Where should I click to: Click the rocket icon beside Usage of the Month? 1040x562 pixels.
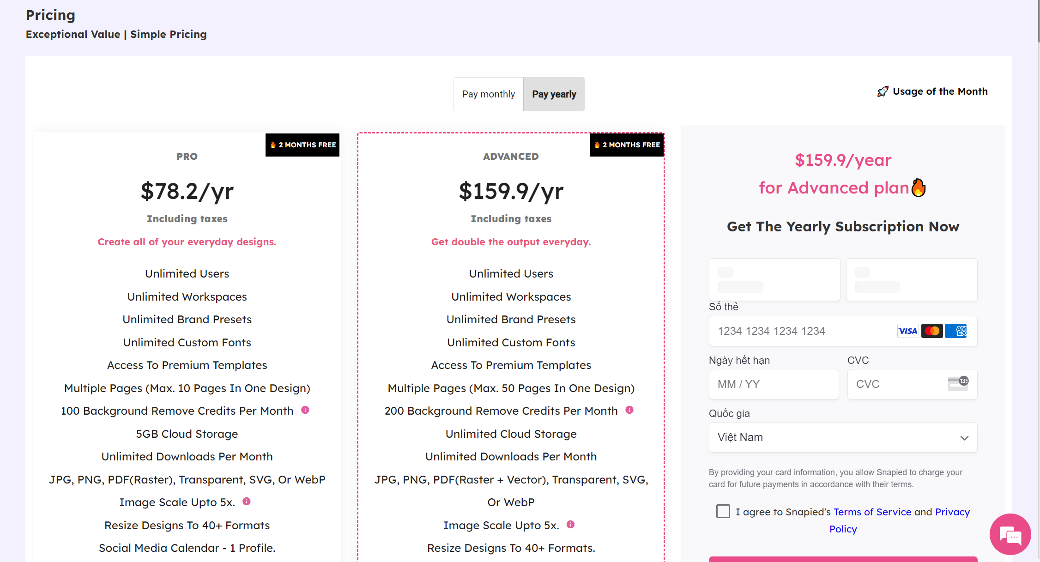[883, 91]
